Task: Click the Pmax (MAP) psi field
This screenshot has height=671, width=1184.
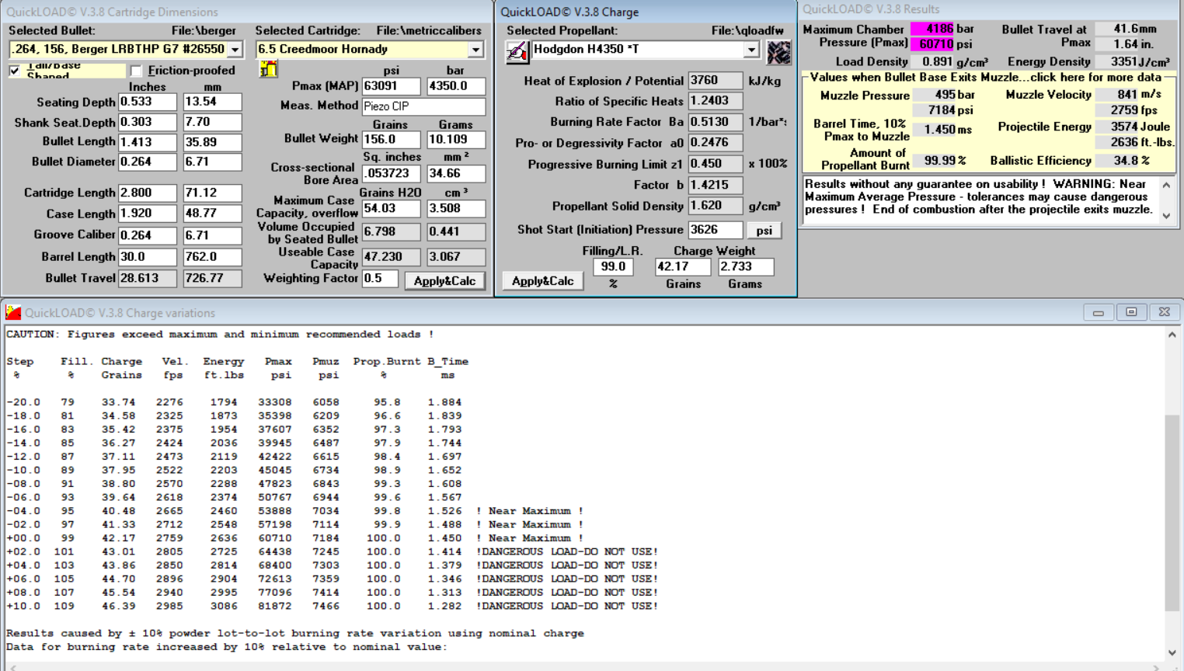Action: pyautogui.click(x=392, y=86)
